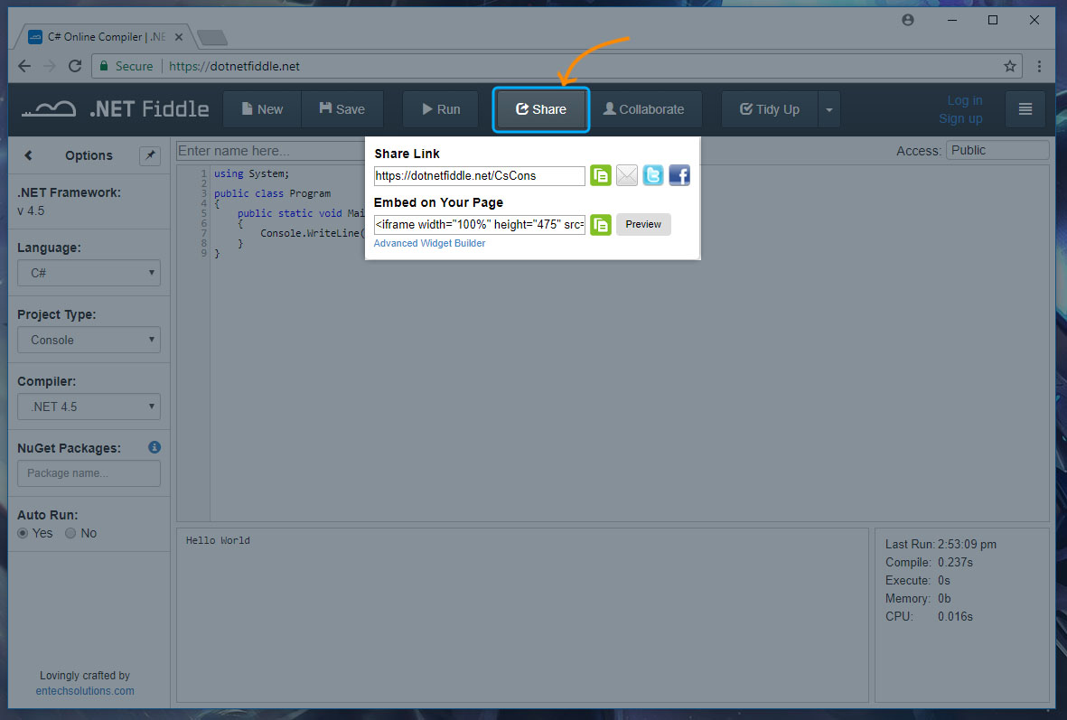1067x720 pixels.
Task: Open NuGet Packages info icon
Action: 154,447
